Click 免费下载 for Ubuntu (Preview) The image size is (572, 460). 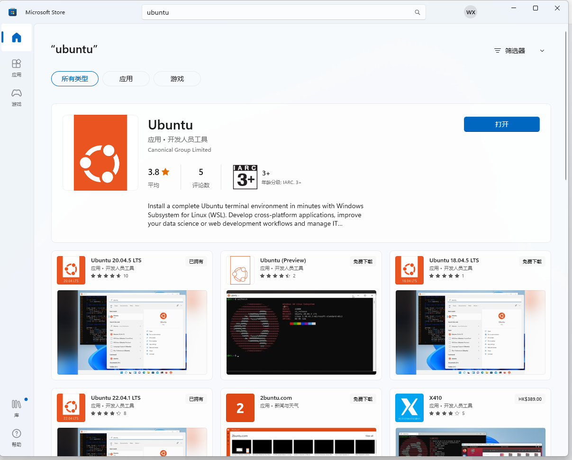(x=363, y=261)
